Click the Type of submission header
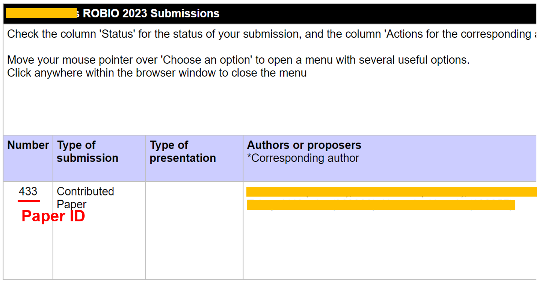This screenshot has height=281, width=539. (88, 152)
